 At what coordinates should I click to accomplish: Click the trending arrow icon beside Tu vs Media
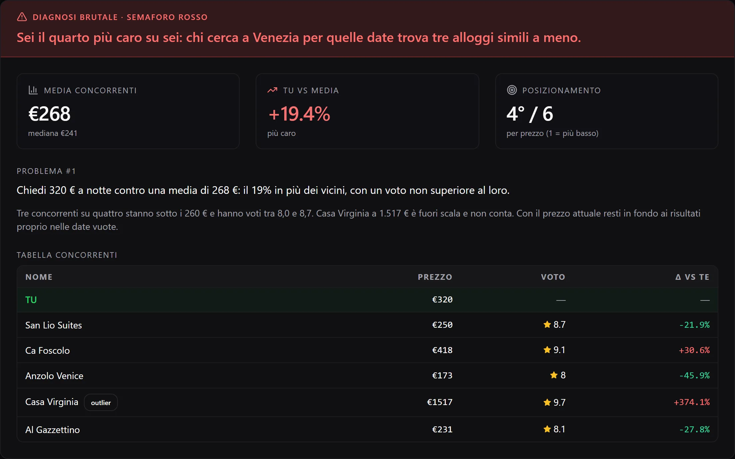[272, 90]
